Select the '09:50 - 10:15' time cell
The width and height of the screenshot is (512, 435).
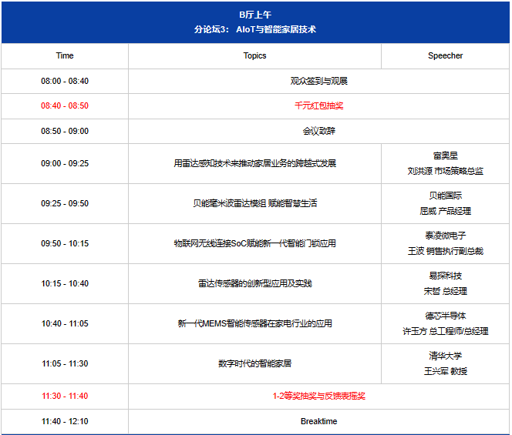pyautogui.click(x=65, y=243)
